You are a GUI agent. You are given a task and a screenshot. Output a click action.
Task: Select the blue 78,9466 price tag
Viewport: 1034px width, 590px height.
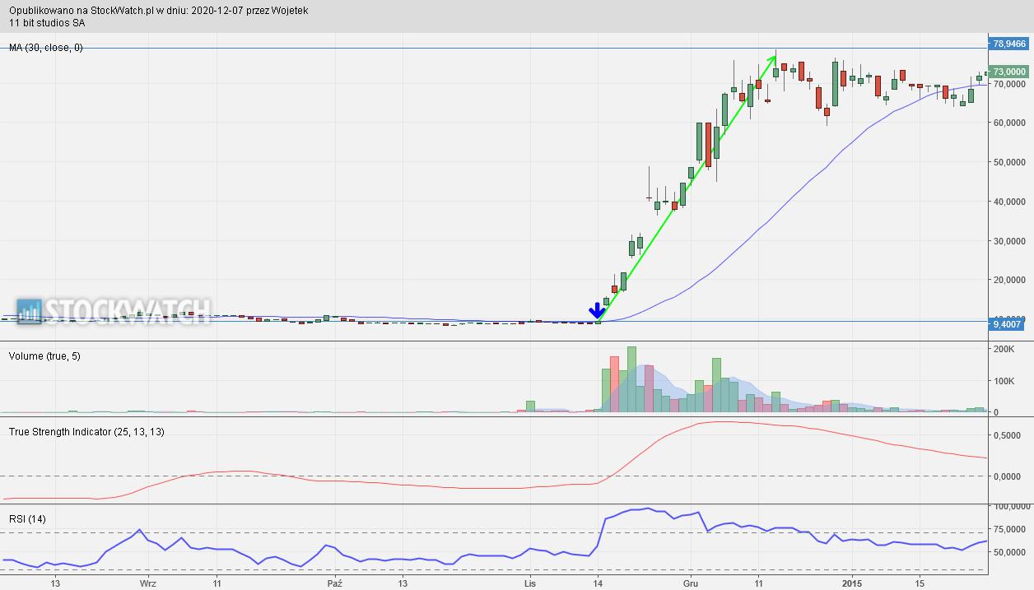[1009, 44]
